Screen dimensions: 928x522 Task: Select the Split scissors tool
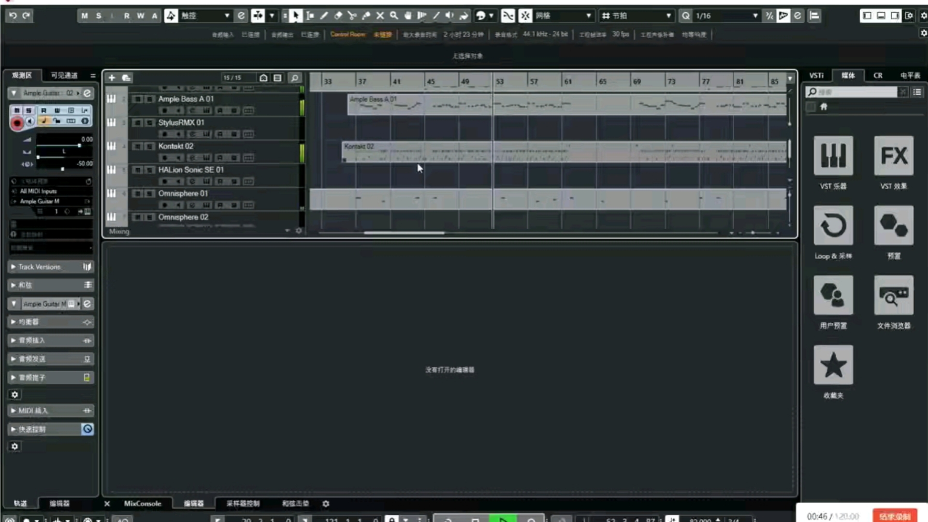pyautogui.click(x=352, y=16)
